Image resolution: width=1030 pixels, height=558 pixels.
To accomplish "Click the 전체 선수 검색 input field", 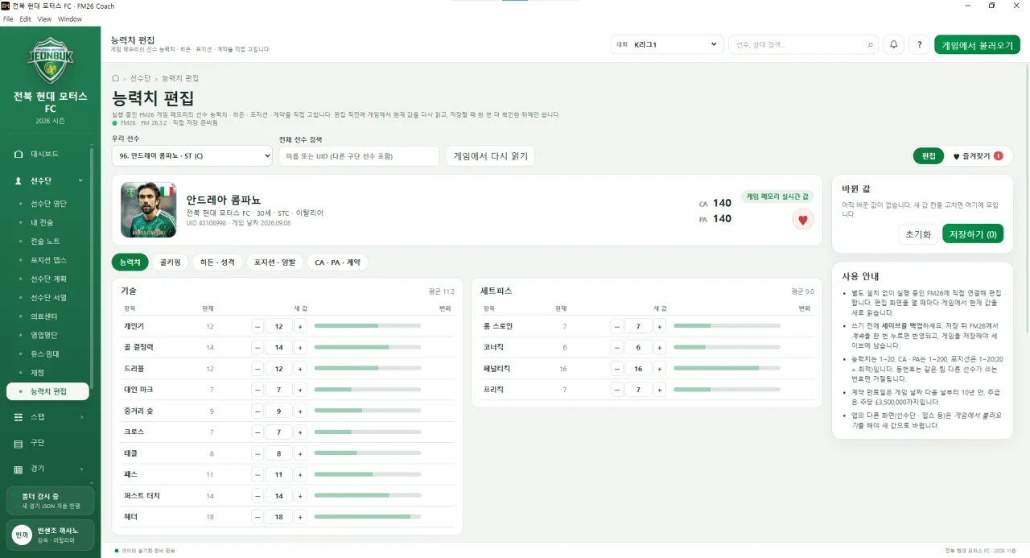I will coord(360,156).
